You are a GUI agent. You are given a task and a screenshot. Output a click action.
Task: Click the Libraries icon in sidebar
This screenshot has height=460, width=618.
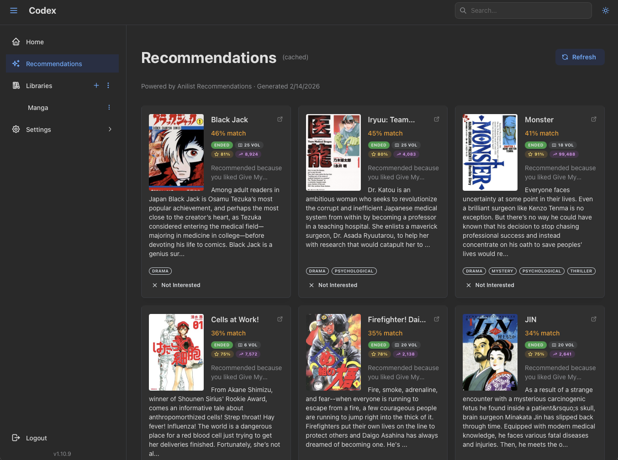[x=16, y=85]
